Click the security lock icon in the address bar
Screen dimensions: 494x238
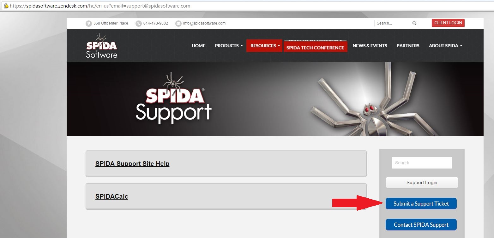6,6
